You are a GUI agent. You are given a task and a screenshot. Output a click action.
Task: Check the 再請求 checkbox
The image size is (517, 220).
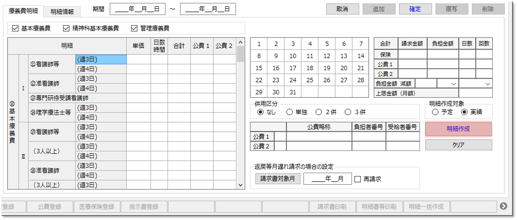click(358, 179)
